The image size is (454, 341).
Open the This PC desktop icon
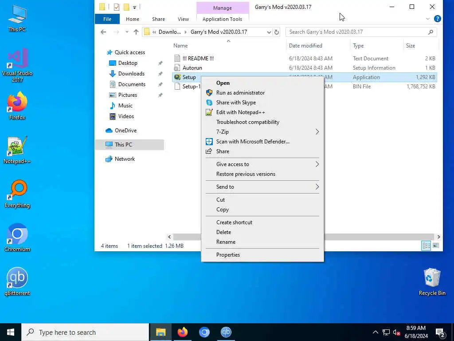tap(17, 17)
